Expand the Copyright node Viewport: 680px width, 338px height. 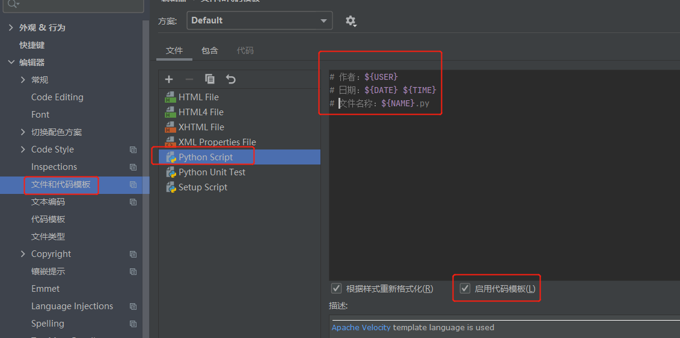pyautogui.click(x=23, y=254)
